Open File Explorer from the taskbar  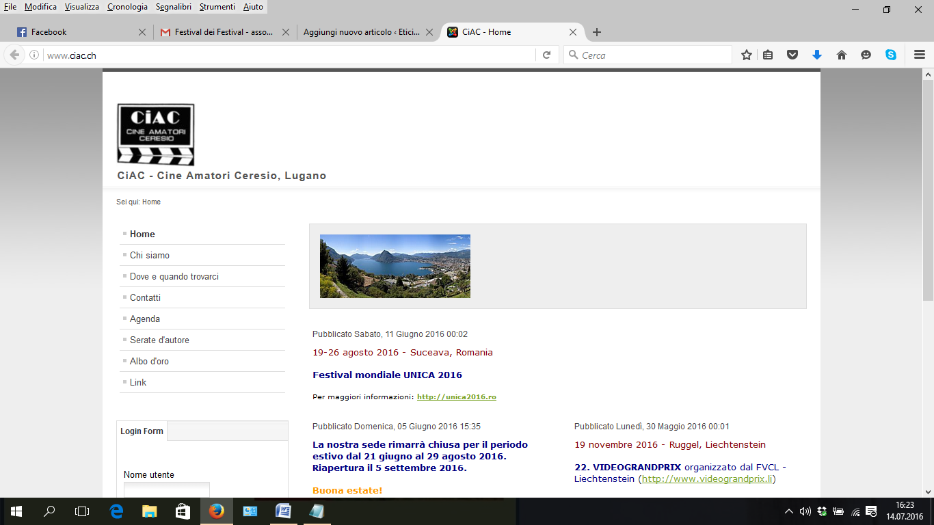pos(150,511)
